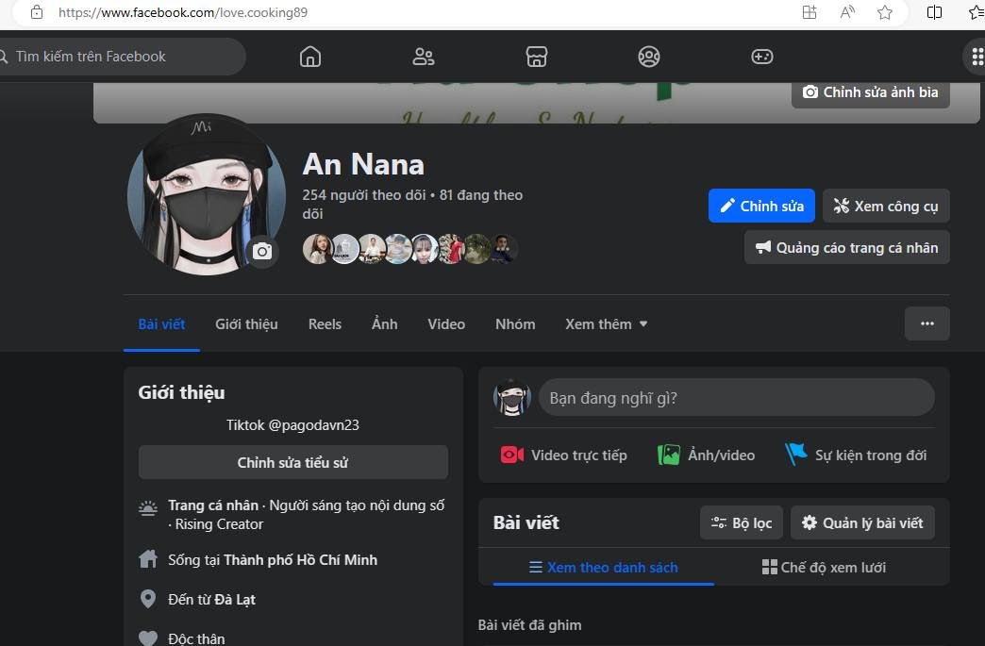Viewport: 985px width, 646px height.
Task: Select the 'Giới thiệu' tab
Action: [246, 324]
